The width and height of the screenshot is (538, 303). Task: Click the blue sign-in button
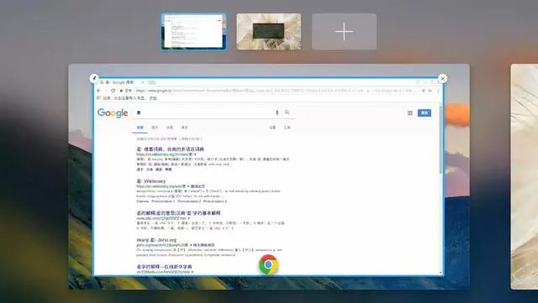click(x=425, y=112)
